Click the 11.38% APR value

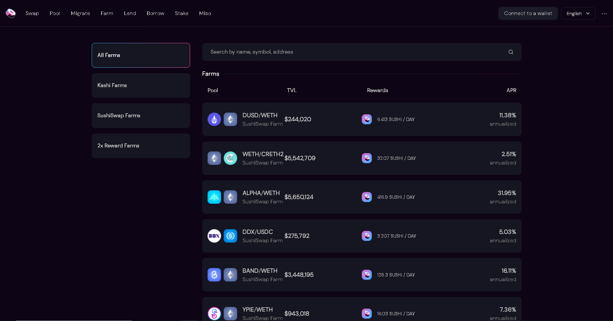tap(508, 115)
